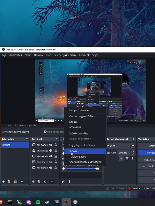This screenshot has height=206, width=155.
Task: Click the Felvétel recording button
Action: [x=147, y=153]
